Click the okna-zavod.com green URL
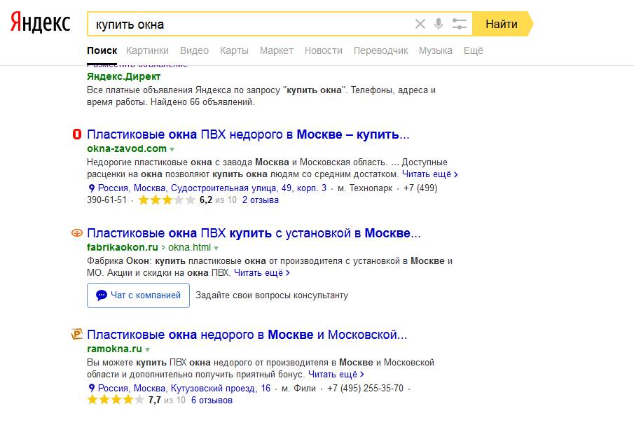 127,148
